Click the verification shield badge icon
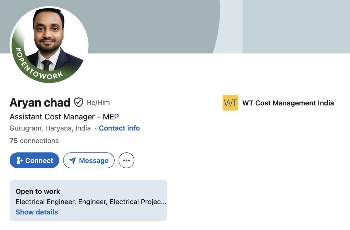Image resolution: width=350 pixels, height=230 pixels. [x=78, y=102]
